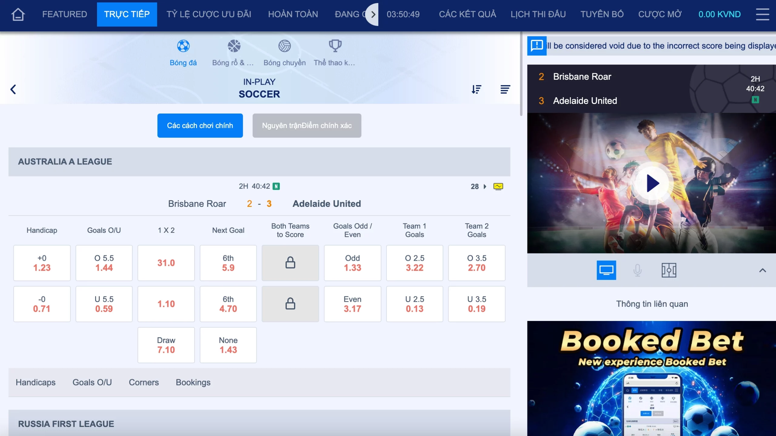Switch to the live TV screen view
The image size is (776, 436).
[x=606, y=270]
